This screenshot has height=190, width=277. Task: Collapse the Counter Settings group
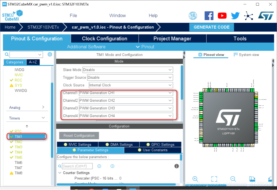(x=60, y=173)
